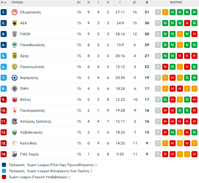Click the PAOK team logo
This screenshot has height=183, width=199.
pyautogui.click(x=14, y=34)
